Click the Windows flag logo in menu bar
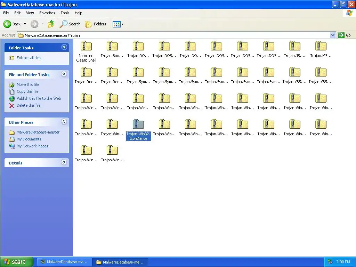 [349, 13]
